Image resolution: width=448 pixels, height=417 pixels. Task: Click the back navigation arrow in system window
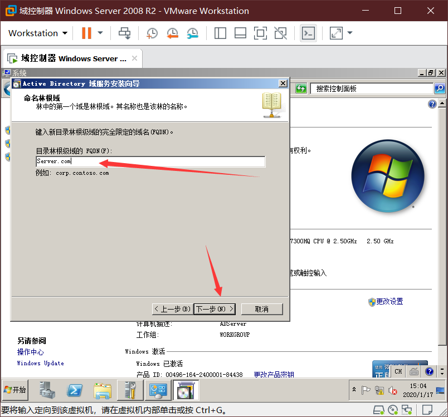click(x=7, y=89)
